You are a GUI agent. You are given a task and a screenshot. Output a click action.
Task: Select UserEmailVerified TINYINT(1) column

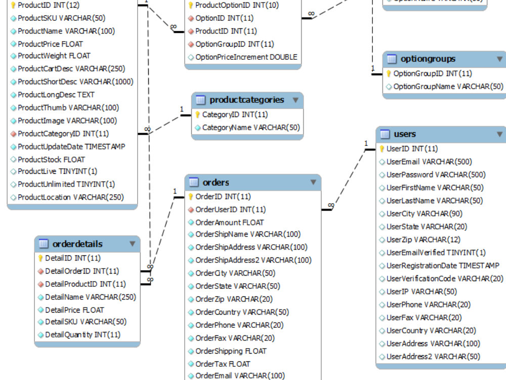[436, 253]
